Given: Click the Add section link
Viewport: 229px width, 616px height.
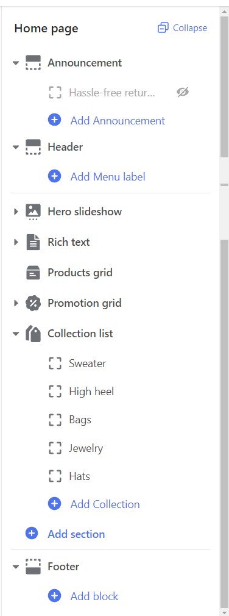Looking at the screenshot, I should click(76, 534).
